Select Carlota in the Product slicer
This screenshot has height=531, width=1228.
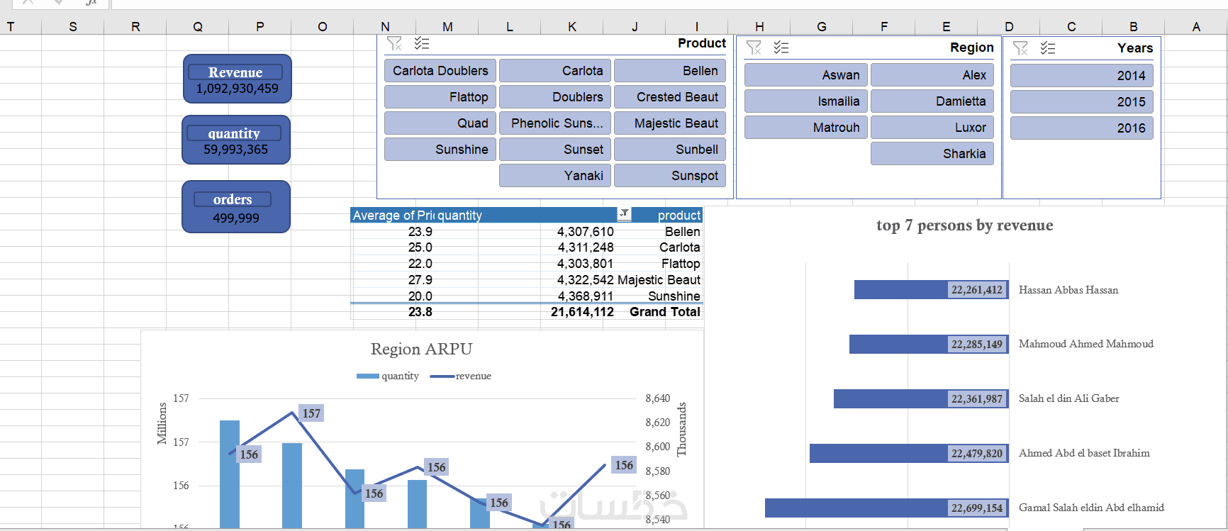click(x=555, y=71)
